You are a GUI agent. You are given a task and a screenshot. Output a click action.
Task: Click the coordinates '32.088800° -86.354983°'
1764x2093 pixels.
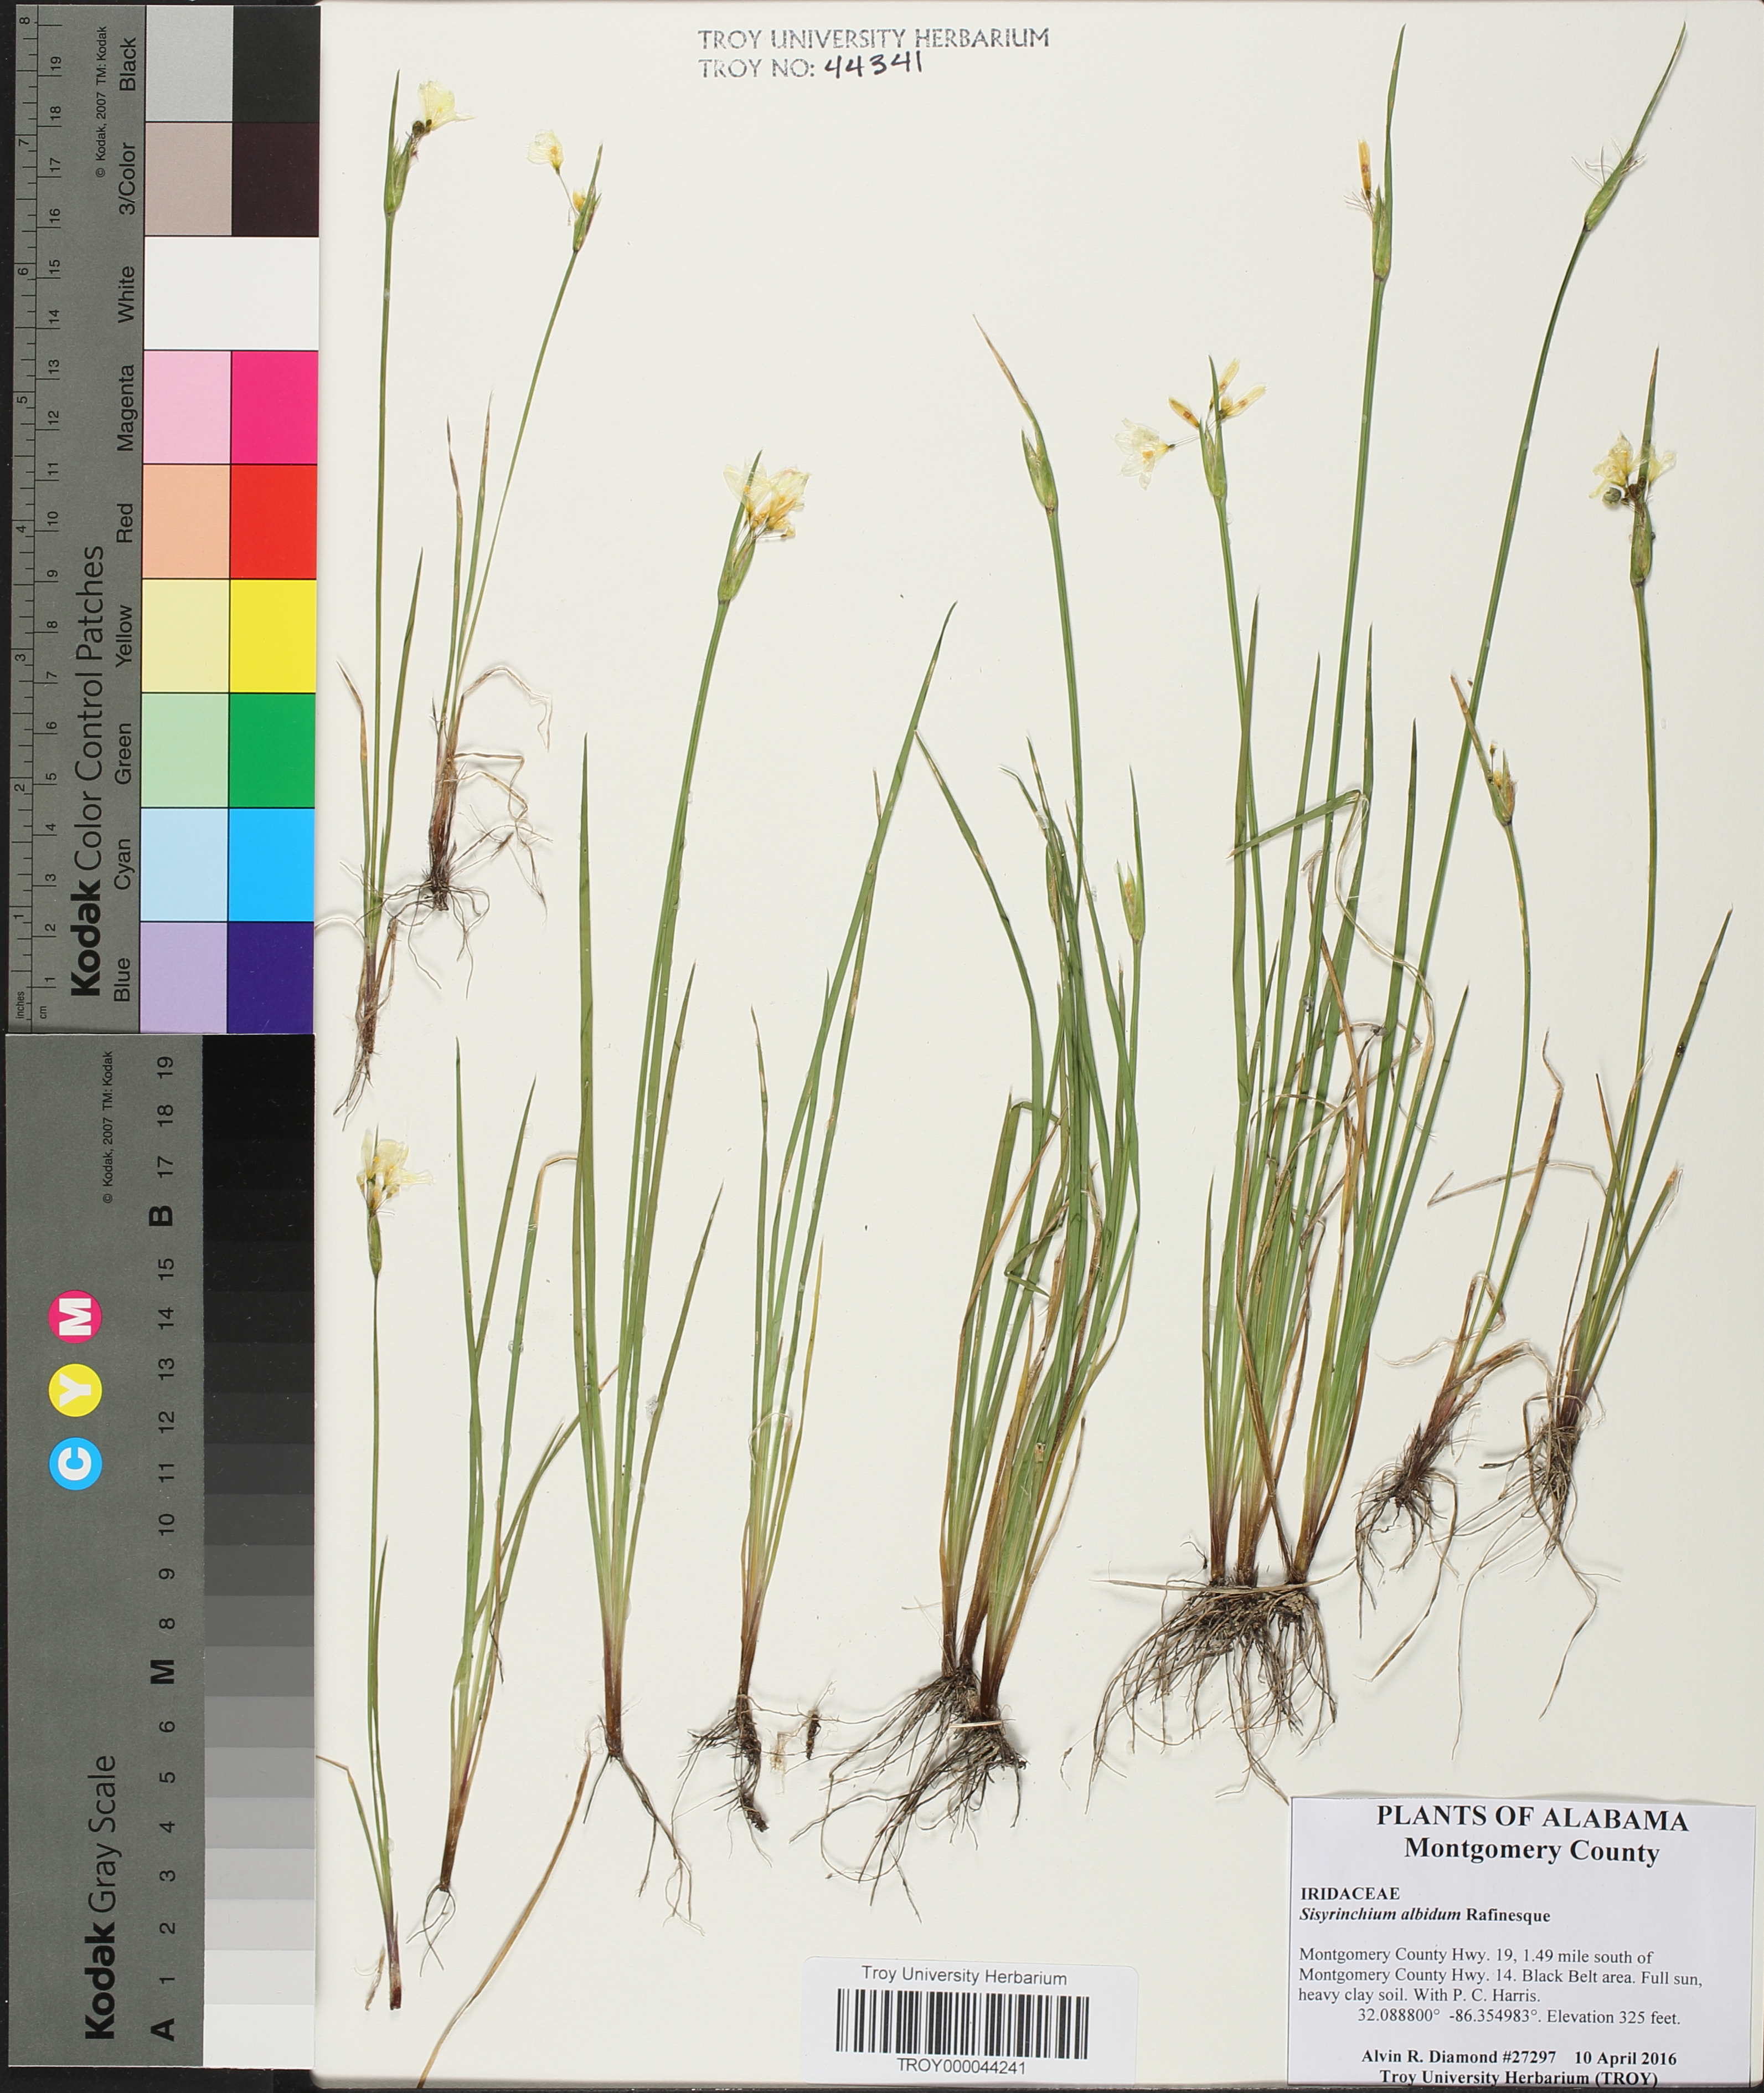(x=1449, y=2017)
